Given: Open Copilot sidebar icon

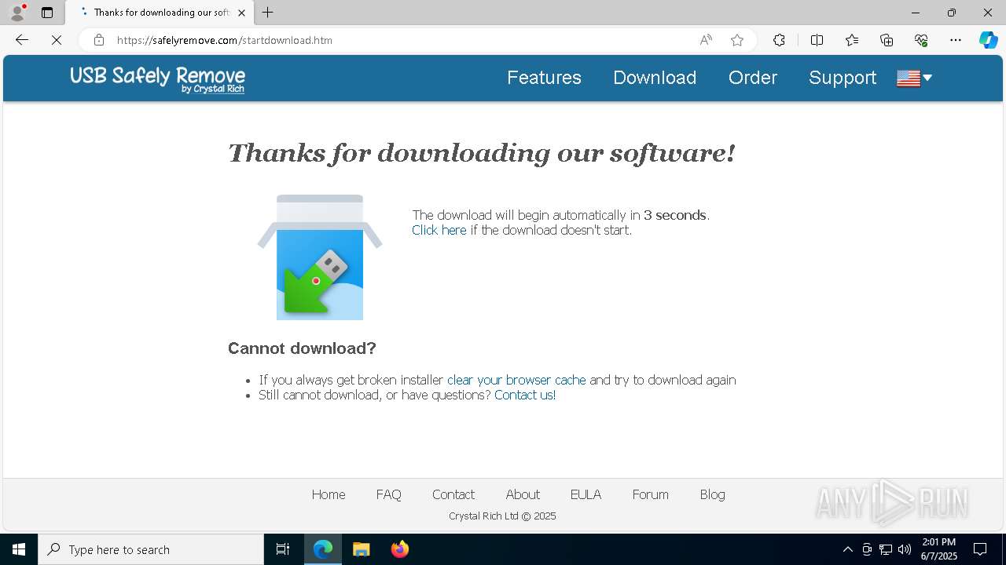Looking at the screenshot, I should point(988,40).
